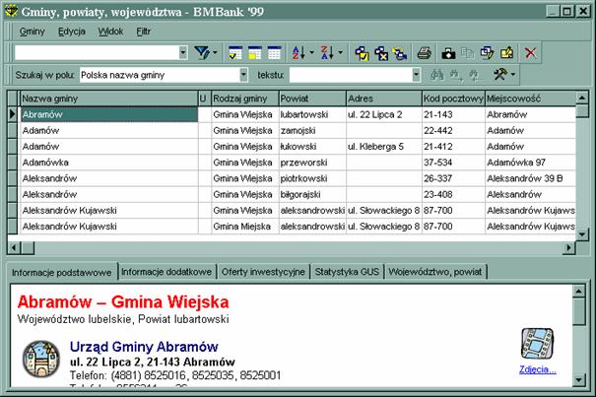596x397 pixels.
Task: Click the table's vertical scrollbar down arrow
Action: [582, 234]
